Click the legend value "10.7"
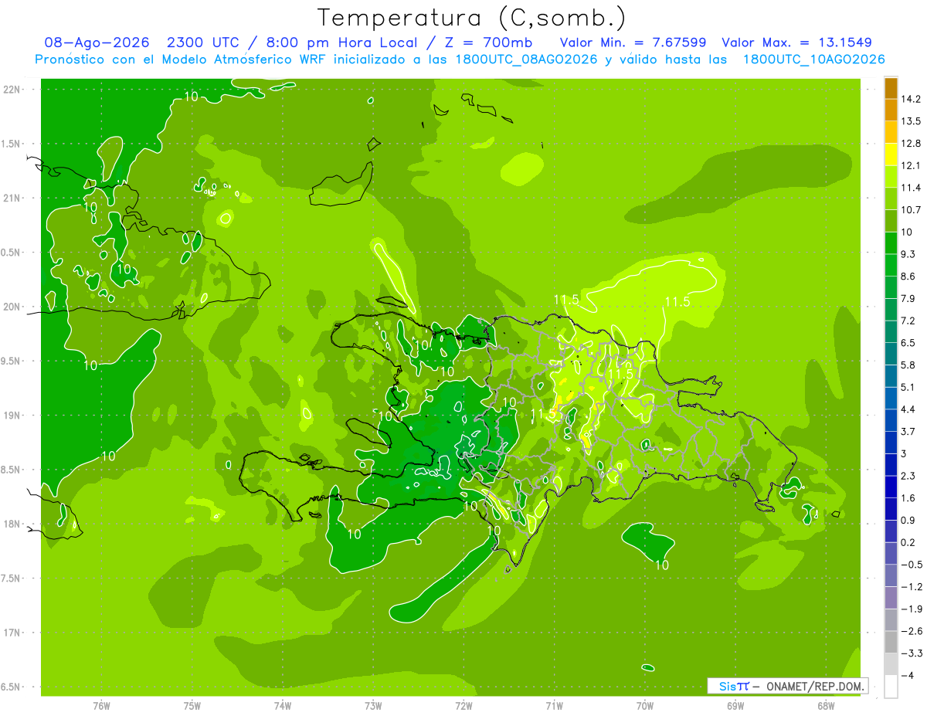Screen dimensions: 927x716 [911, 210]
